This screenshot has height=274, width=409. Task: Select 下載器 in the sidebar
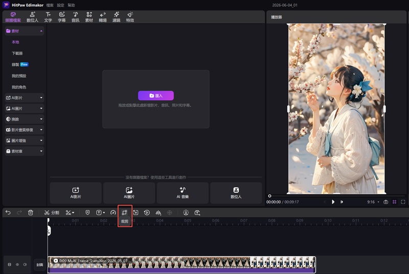click(17, 53)
